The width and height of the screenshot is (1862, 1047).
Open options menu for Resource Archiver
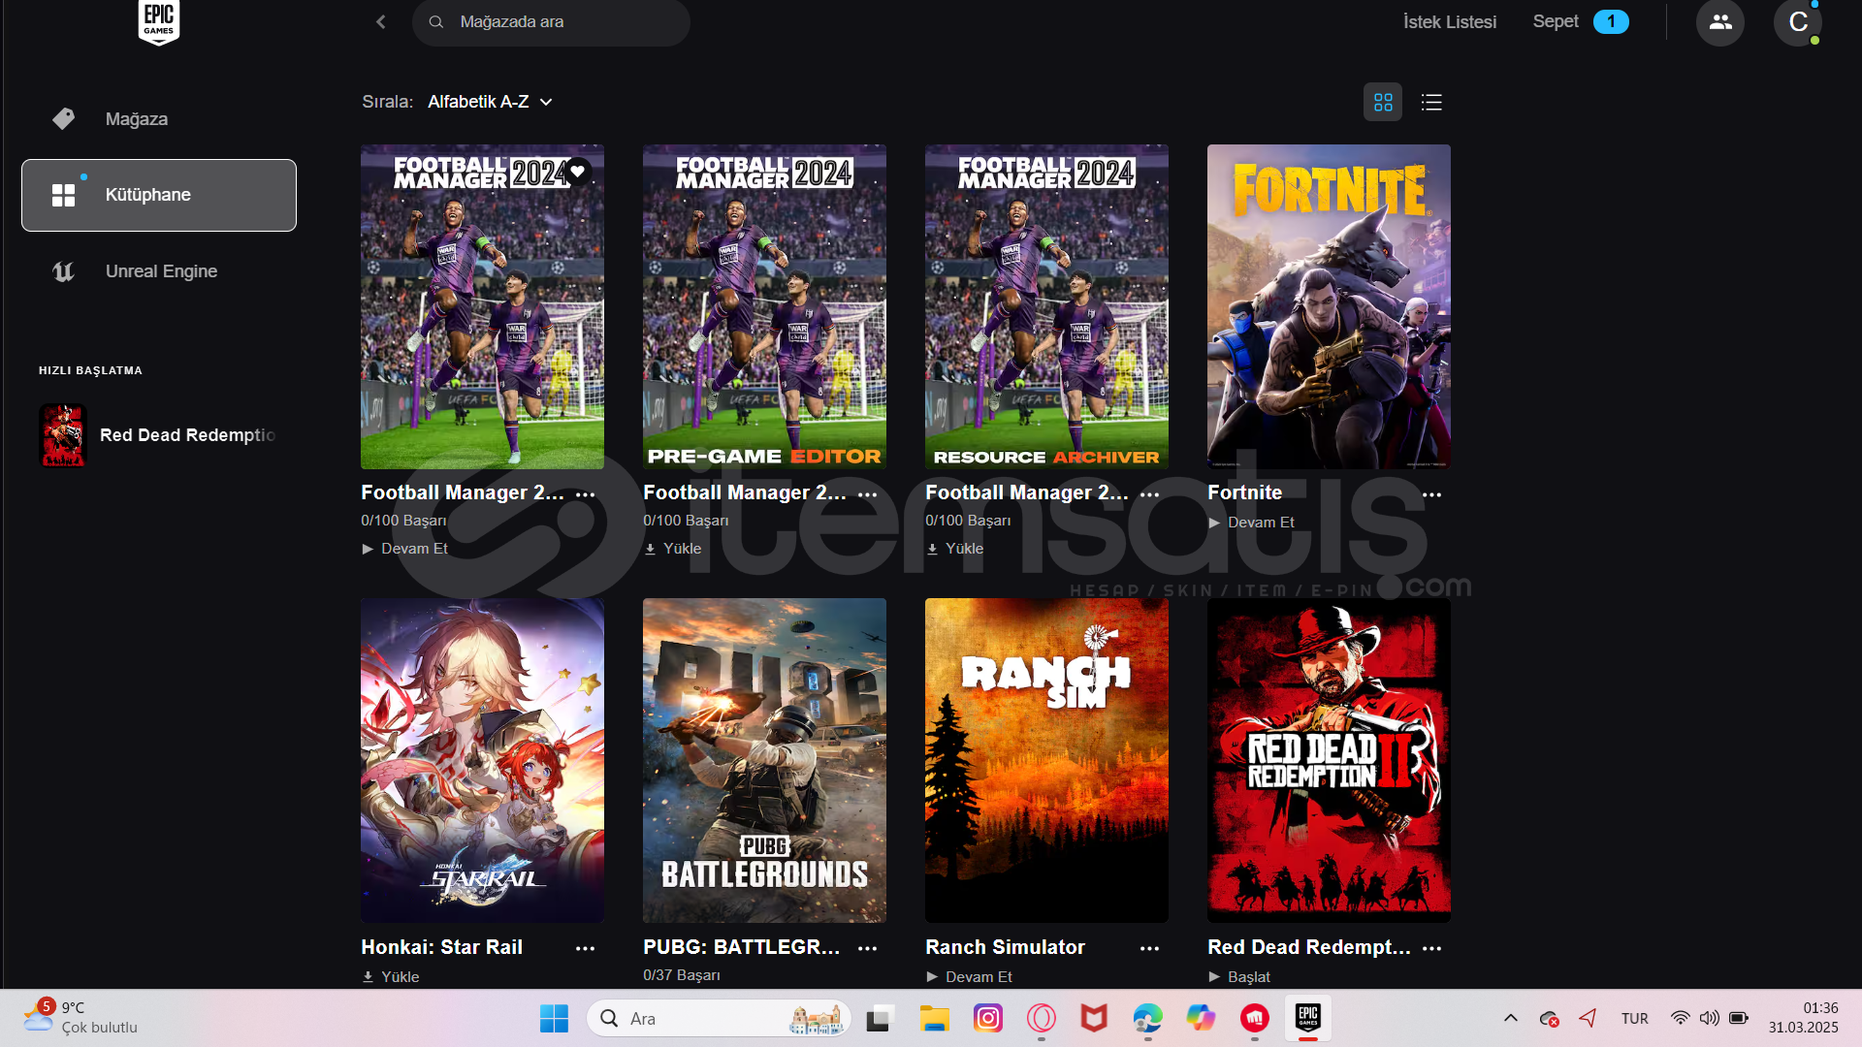[x=1150, y=494]
